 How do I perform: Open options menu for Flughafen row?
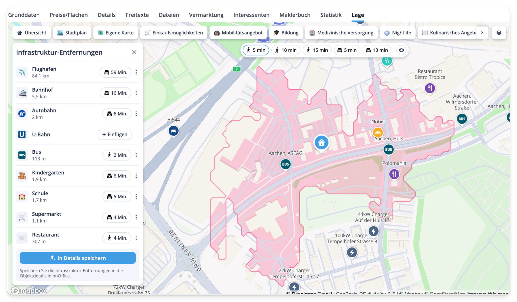click(136, 72)
